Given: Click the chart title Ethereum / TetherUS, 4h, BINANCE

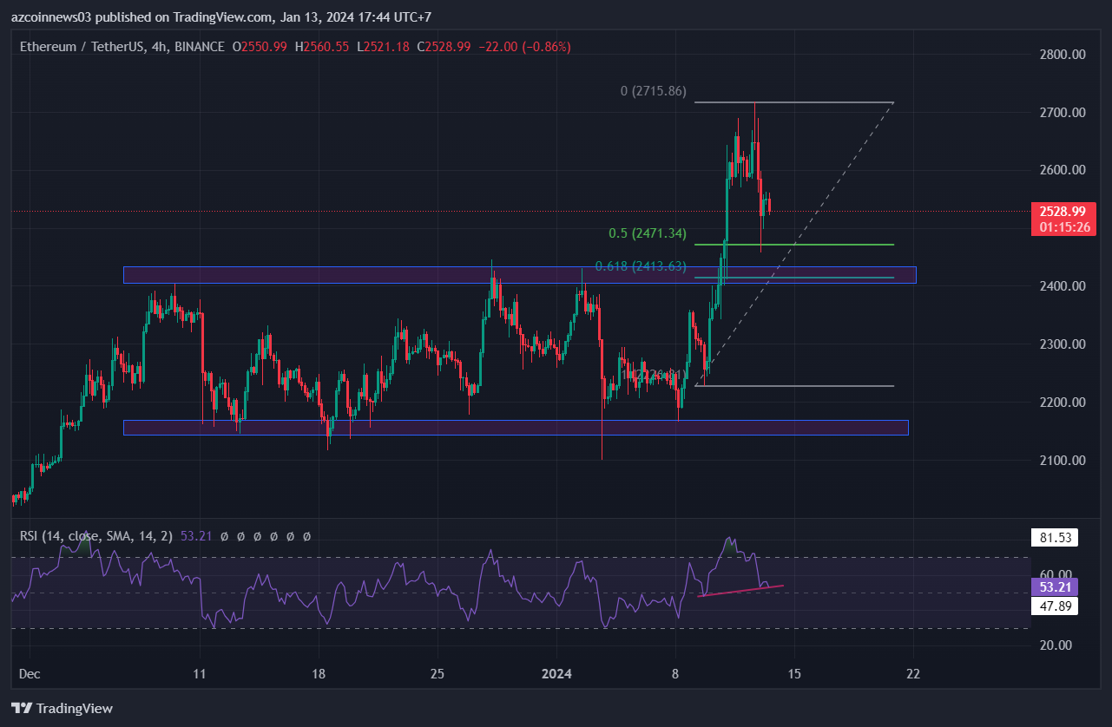Looking at the screenshot, I should (122, 47).
